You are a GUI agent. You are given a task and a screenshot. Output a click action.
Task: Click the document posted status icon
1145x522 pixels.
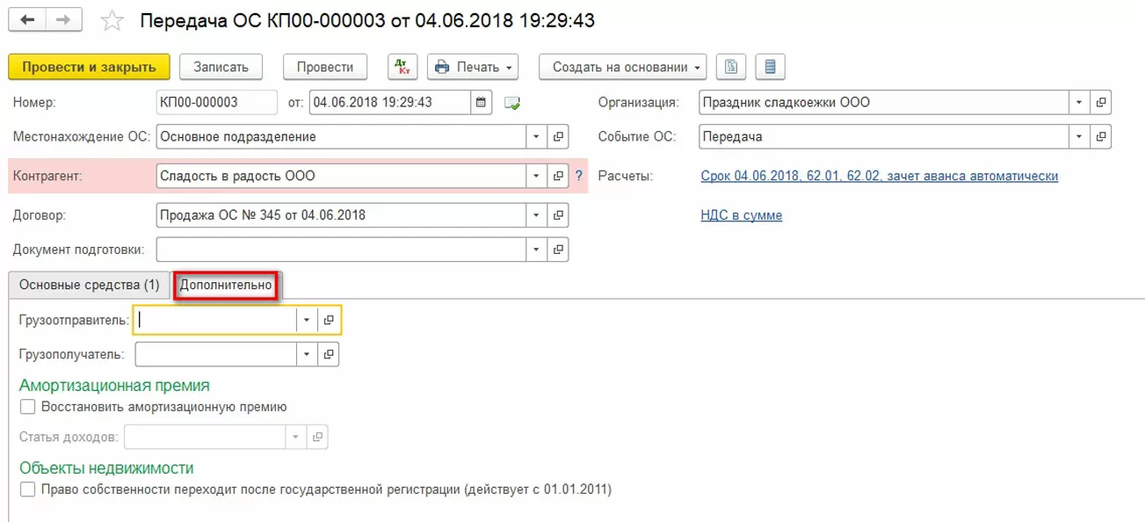[x=512, y=104]
